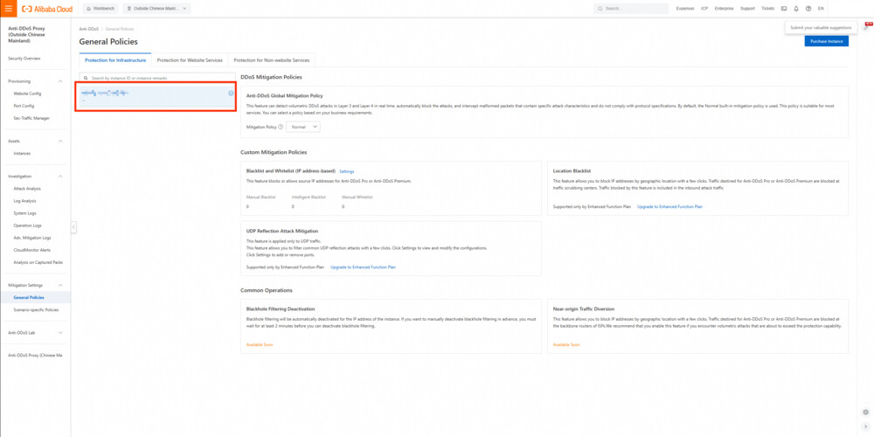The image size is (874, 437).
Task: Open Website Config page
Action: pyautogui.click(x=27, y=94)
